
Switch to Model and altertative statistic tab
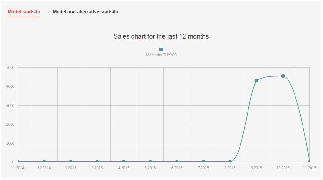(85, 12)
